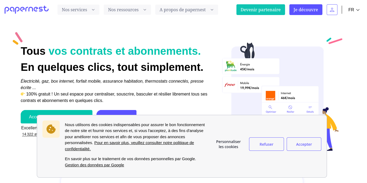Click Gestion des données par Google
This screenshot has height=183, width=367.
94,165
